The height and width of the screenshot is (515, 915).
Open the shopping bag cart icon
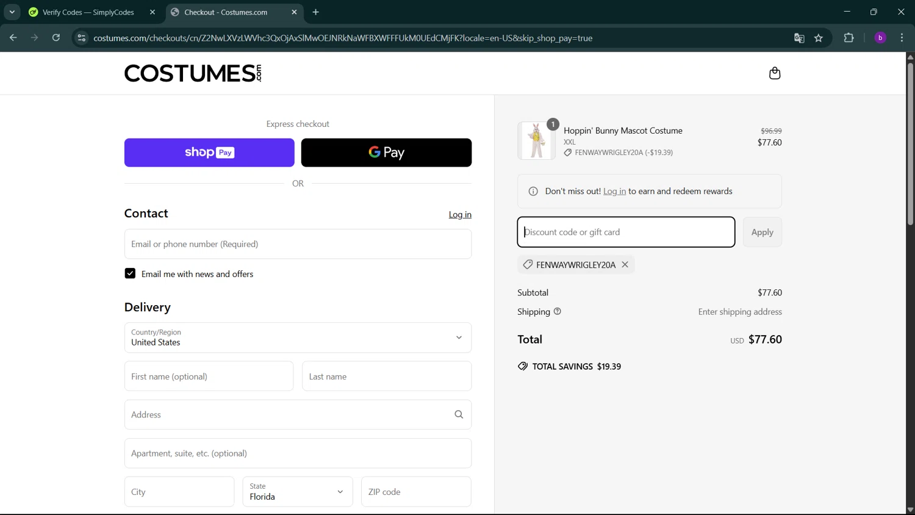[775, 73]
